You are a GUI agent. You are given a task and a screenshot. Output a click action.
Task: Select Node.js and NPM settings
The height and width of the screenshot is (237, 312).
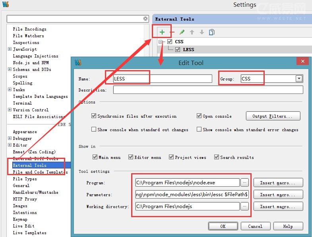click(31, 63)
